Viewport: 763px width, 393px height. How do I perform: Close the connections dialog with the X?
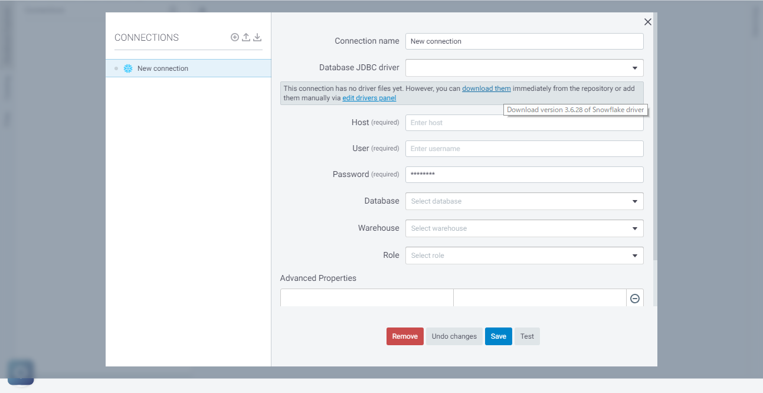tap(647, 21)
